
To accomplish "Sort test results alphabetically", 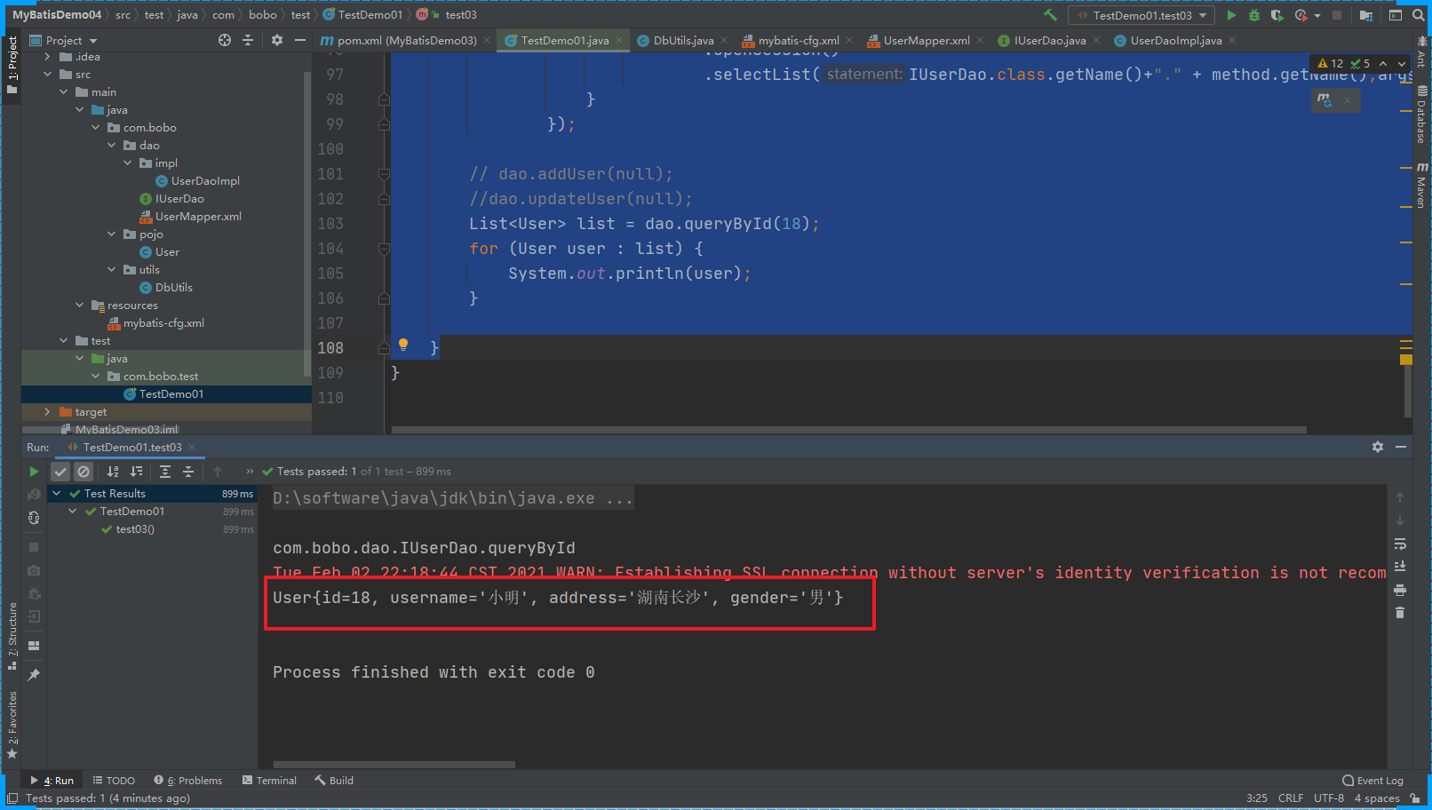I will [113, 472].
